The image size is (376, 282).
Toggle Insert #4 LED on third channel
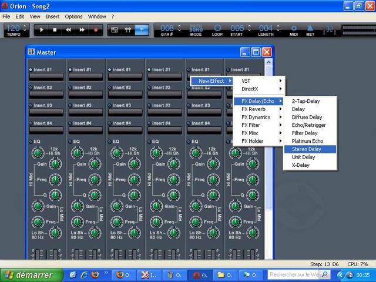click(x=110, y=123)
